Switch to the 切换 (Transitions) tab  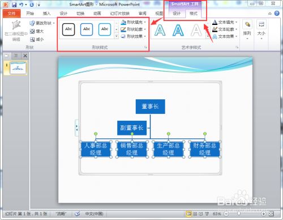pos(80,14)
